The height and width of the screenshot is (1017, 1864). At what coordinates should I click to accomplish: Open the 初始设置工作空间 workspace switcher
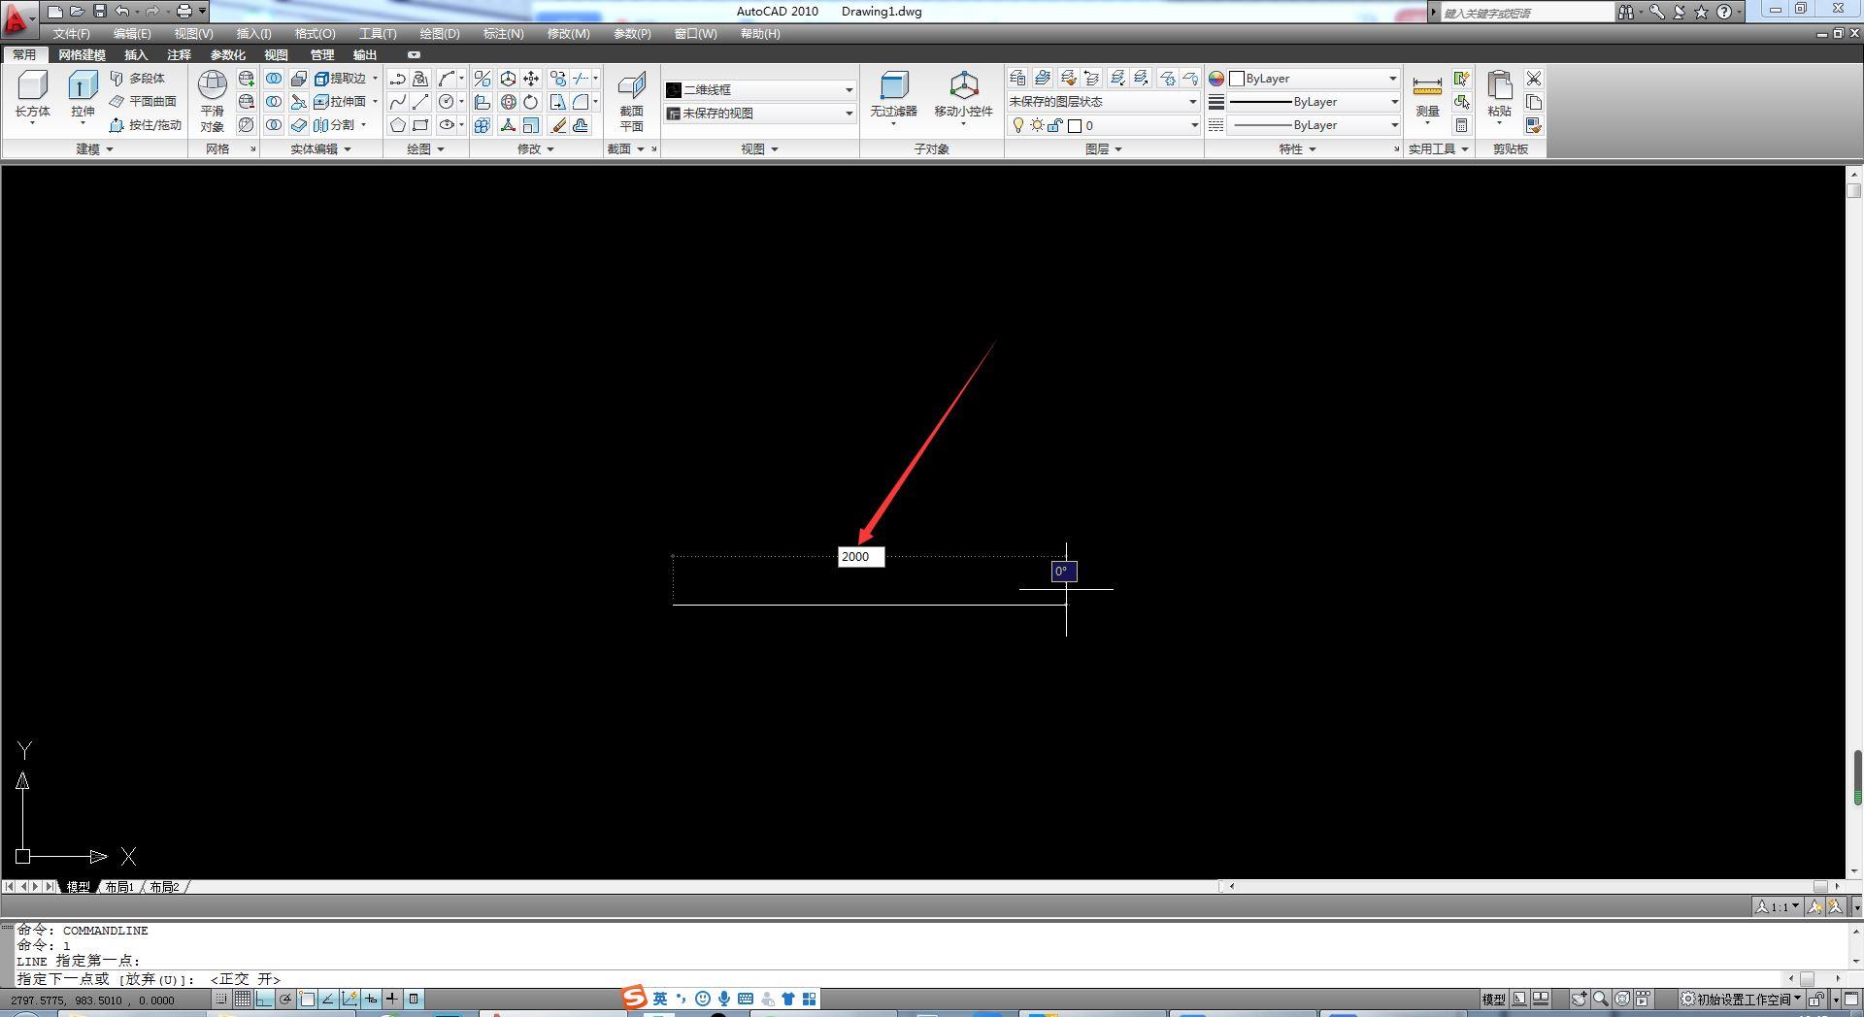pos(1742,999)
